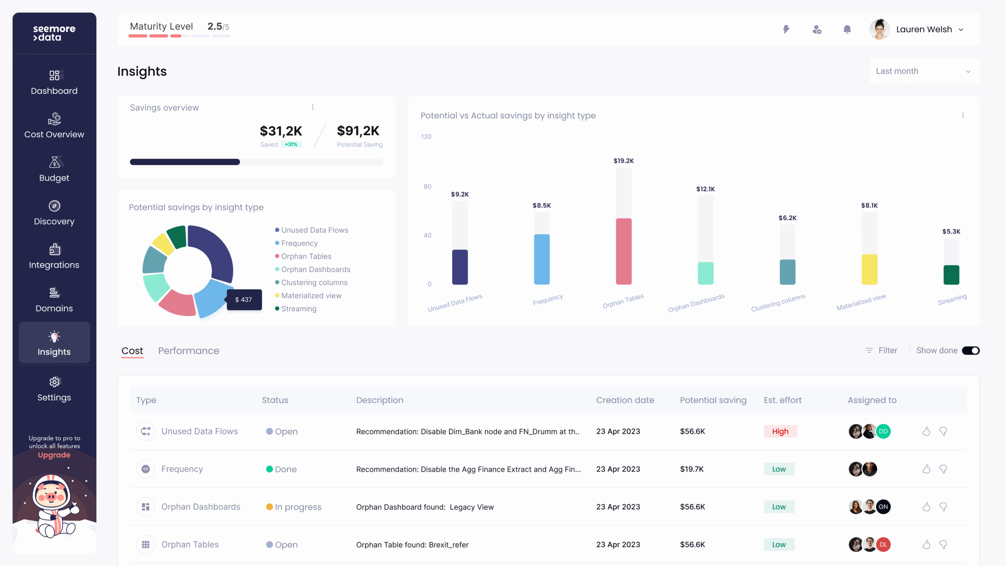Expand the Last month period dropdown
The image size is (1006, 566).
tap(924, 71)
